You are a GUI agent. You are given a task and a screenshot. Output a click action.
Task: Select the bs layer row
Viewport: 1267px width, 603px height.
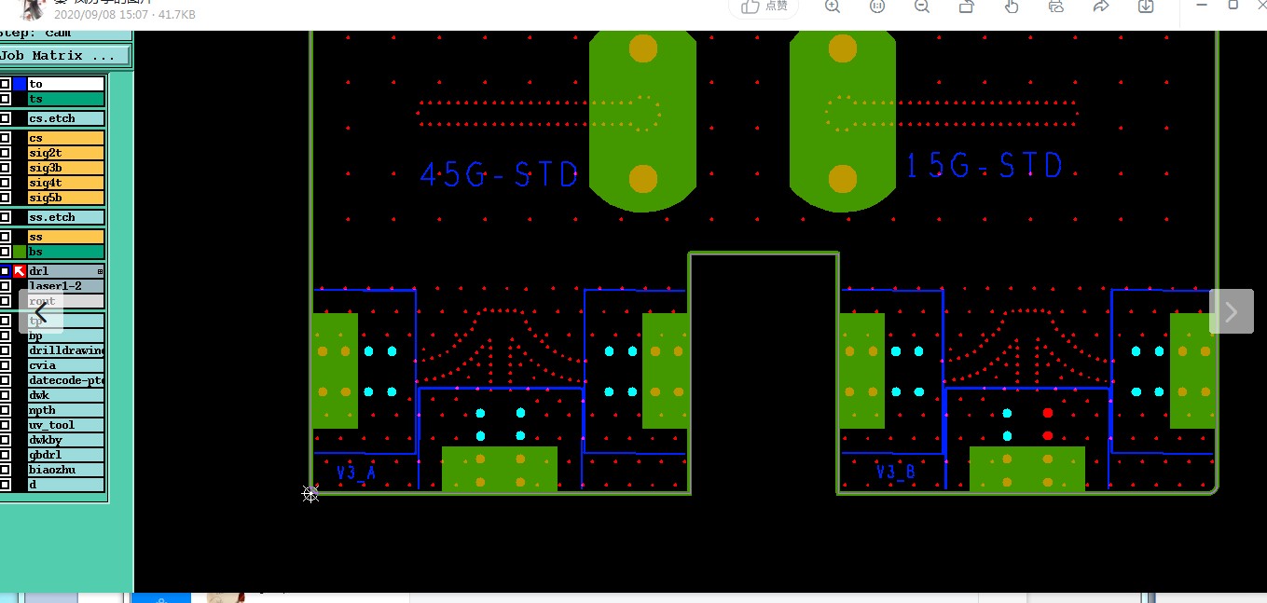point(66,252)
